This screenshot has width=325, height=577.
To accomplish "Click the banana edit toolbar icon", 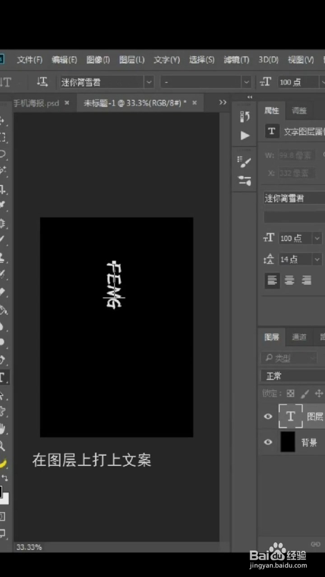I will (3, 463).
